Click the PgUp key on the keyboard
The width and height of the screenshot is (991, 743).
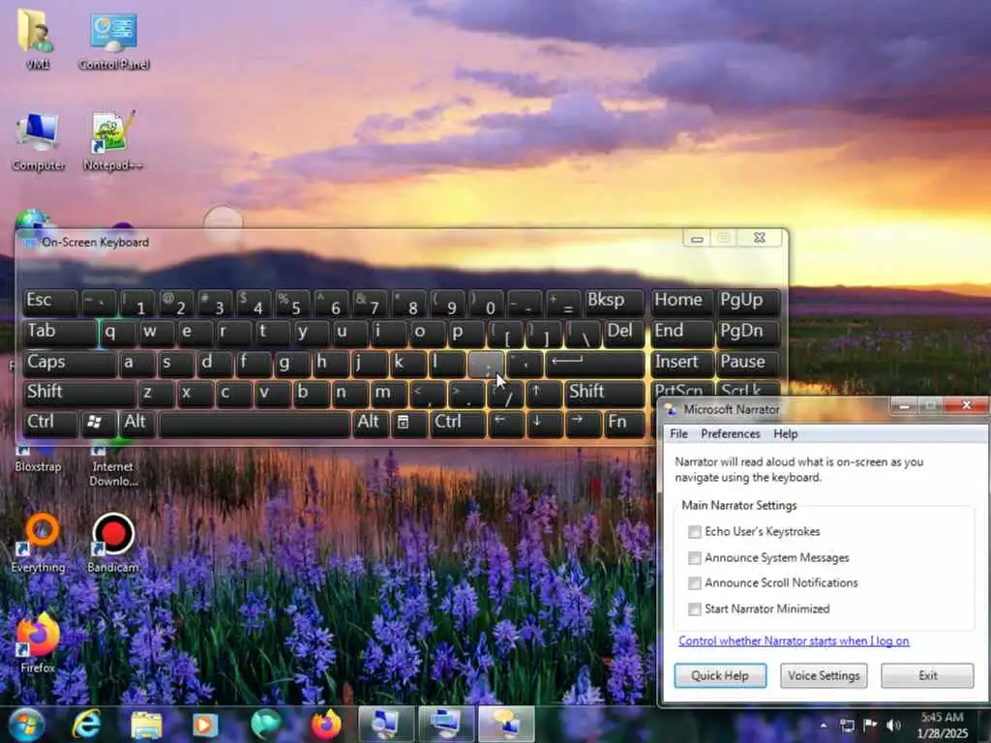(x=747, y=303)
